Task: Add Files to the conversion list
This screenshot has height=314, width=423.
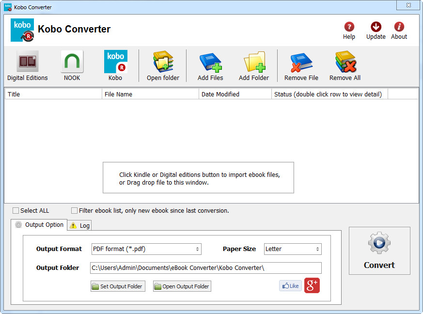Action: tap(210, 65)
